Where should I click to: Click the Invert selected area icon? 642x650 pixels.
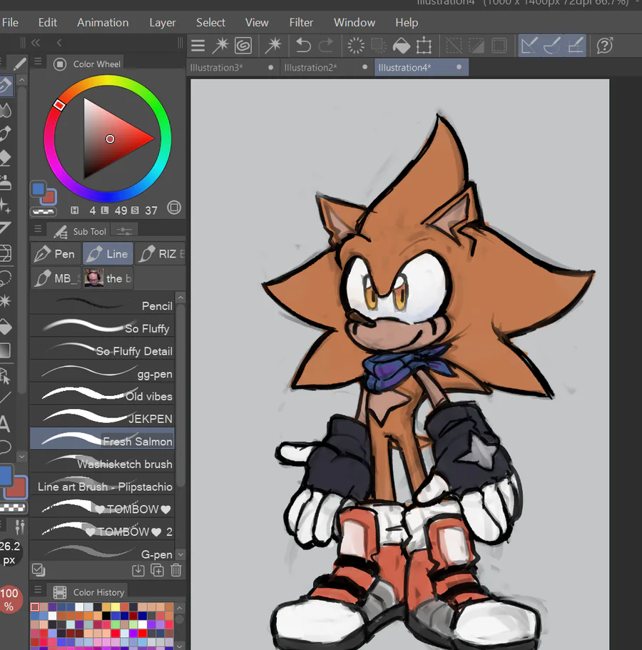coord(477,46)
